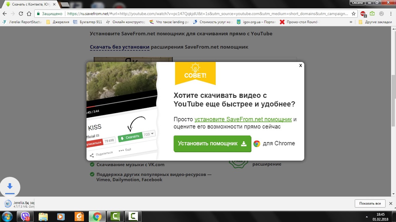Open the green extension icon in toolbar
The height and width of the screenshot is (222, 396).
tap(372, 14)
